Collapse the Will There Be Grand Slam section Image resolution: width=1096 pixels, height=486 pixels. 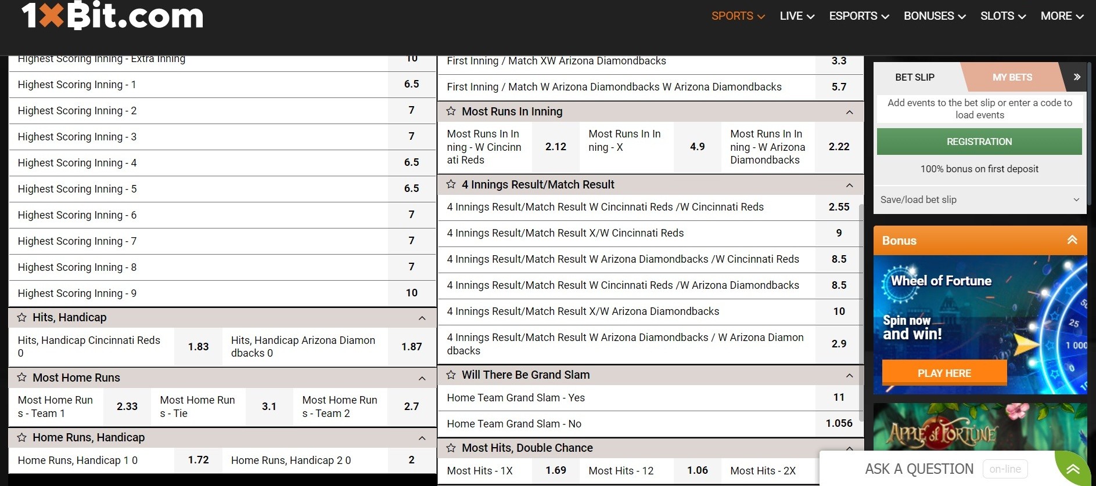(x=849, y=376)
